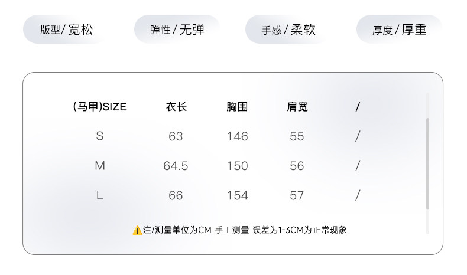The image size is (467, 275).
Task: Click the size chart vertical scrollbar
Action: click(427, 163)
